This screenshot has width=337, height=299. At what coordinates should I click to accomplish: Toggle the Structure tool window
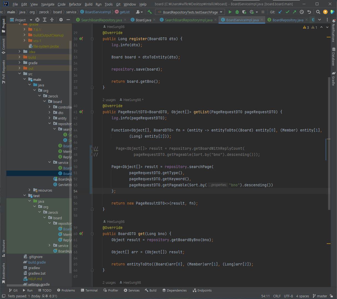[x=3, y=248]
